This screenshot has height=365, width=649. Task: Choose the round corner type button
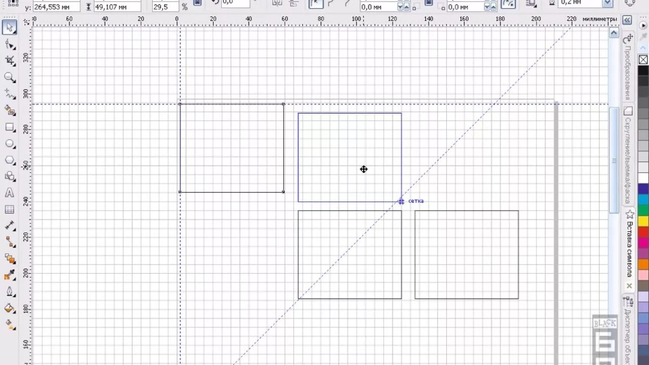316,4
